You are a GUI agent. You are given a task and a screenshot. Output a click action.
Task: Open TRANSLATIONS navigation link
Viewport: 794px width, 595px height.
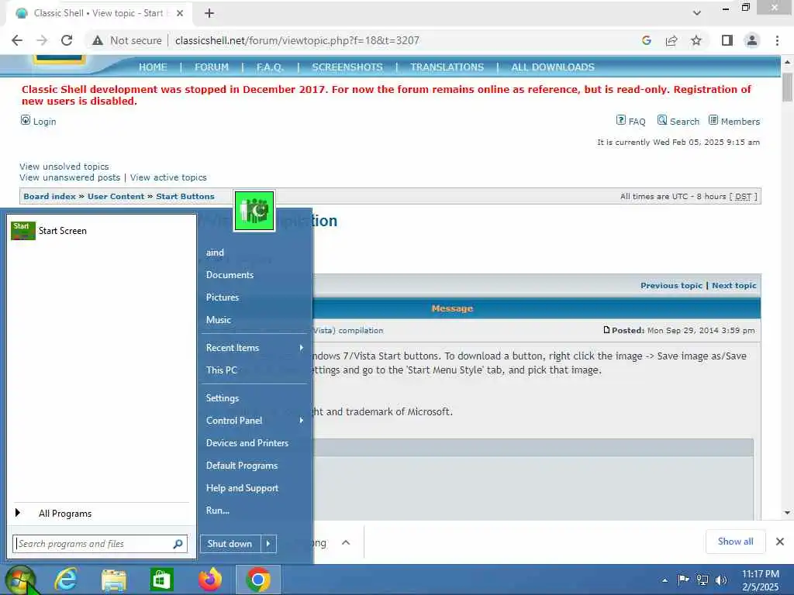click(447, 67)
